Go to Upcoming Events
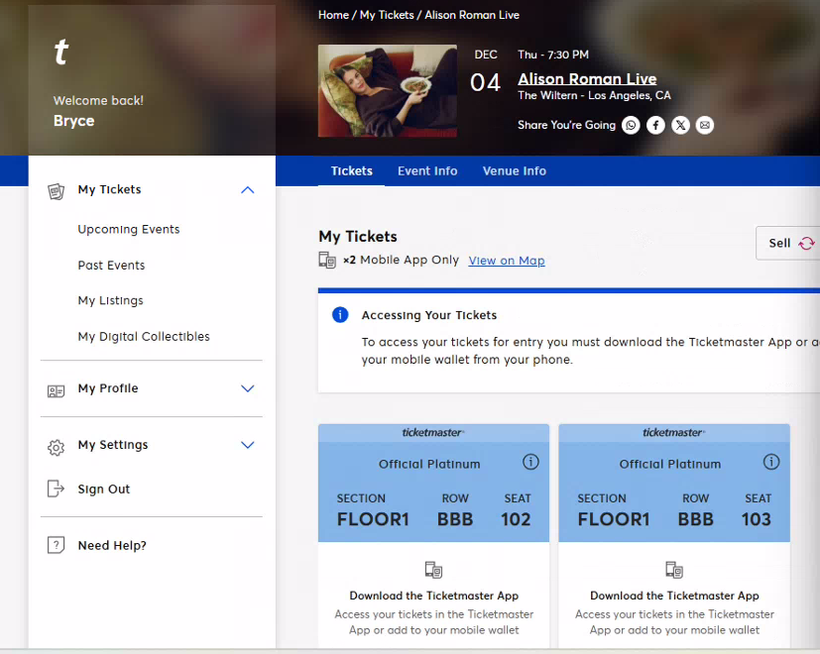The width and height of the screenshot is (820, 654). 129,230
